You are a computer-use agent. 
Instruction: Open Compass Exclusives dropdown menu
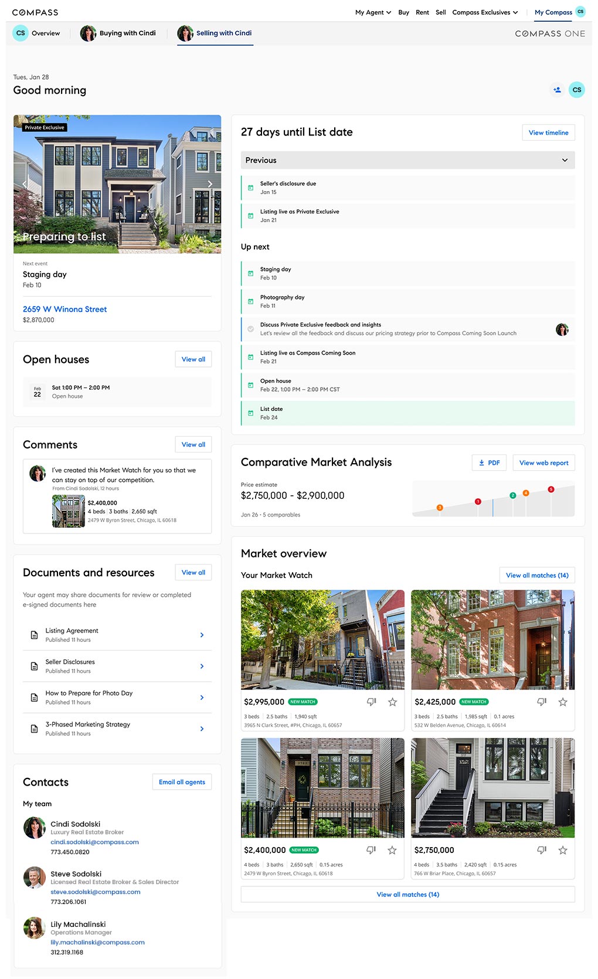485,12
